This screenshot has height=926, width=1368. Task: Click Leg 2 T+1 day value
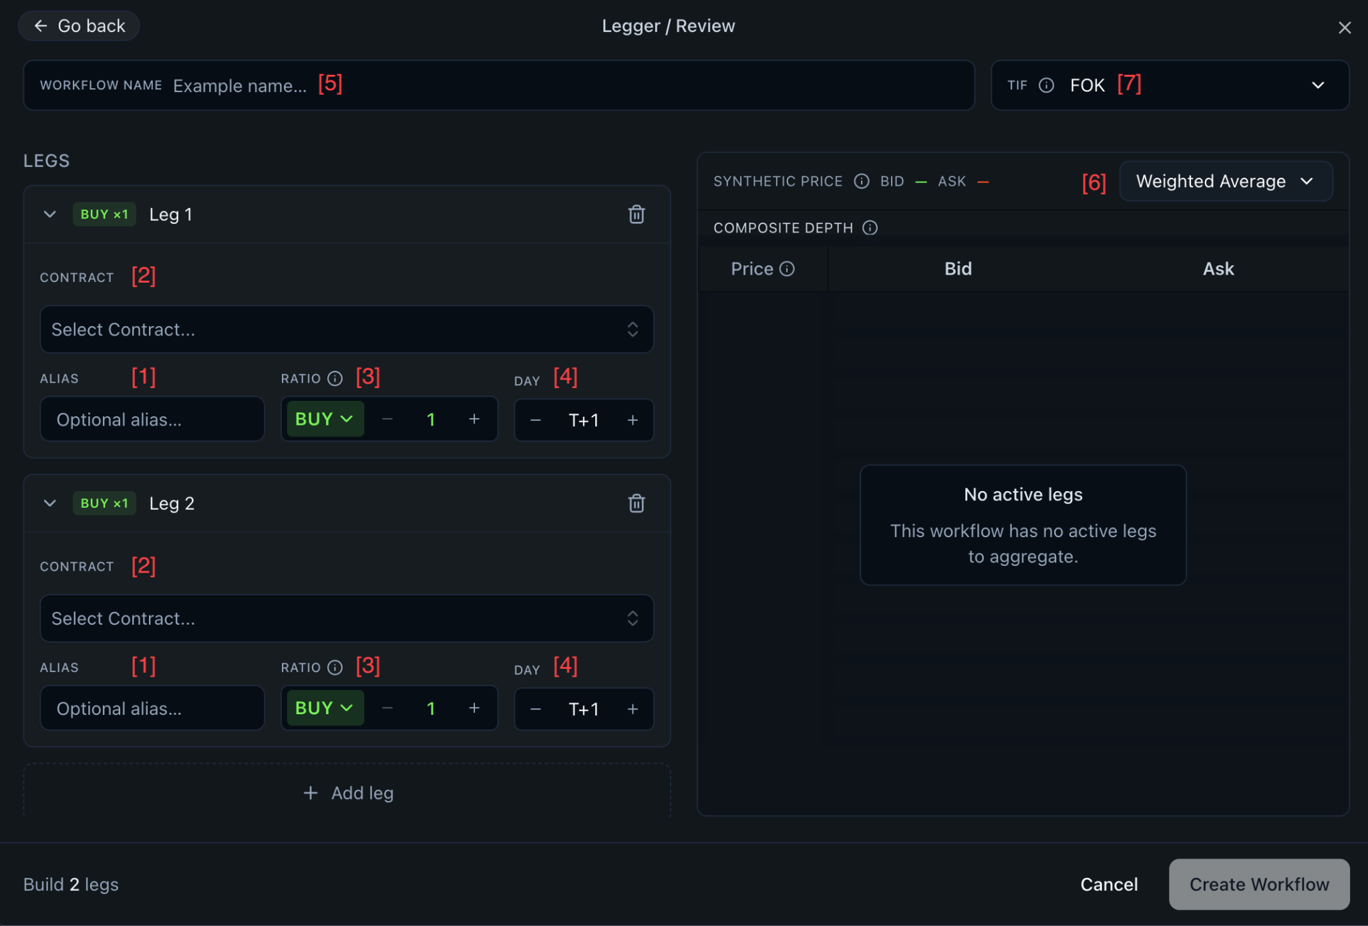click(584, 710)
